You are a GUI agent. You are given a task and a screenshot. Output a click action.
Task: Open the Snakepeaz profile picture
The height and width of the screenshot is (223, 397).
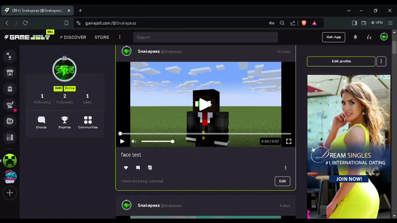click(x=64, y=69)
